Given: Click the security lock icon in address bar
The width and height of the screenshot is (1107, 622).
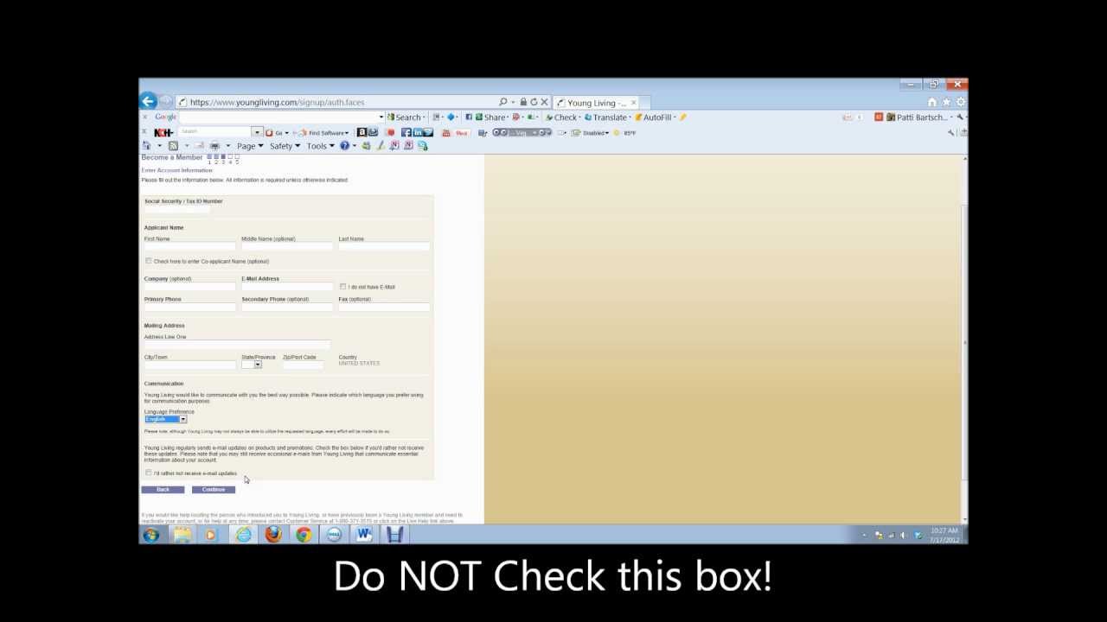Looking at the screenshot, I should point(523,102).
